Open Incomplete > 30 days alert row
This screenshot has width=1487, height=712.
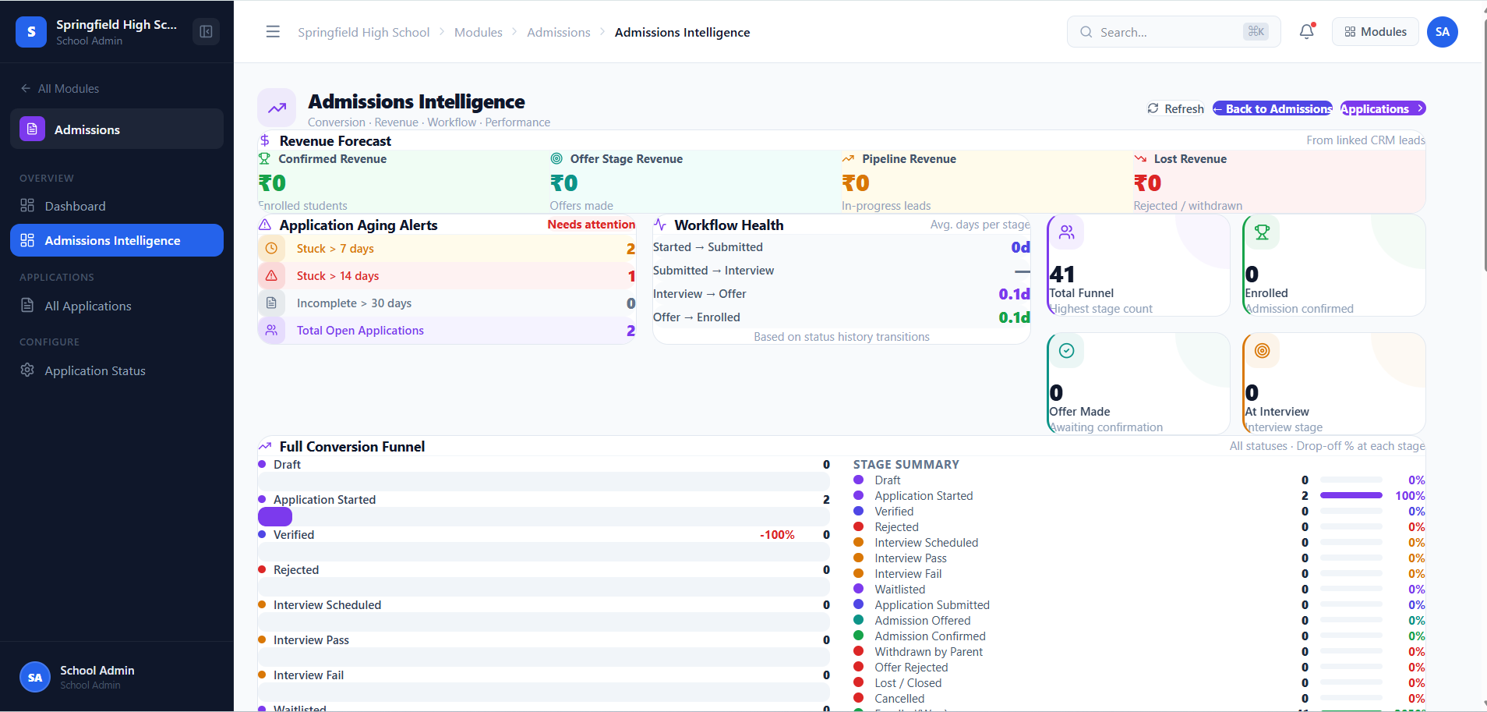click(x=447, y=303)
